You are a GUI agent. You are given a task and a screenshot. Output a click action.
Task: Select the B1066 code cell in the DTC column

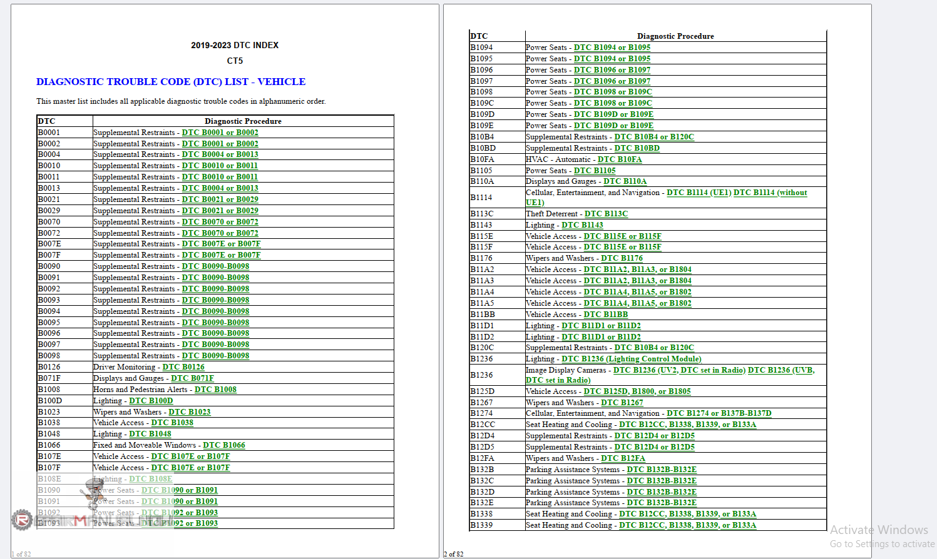[65, 445]
